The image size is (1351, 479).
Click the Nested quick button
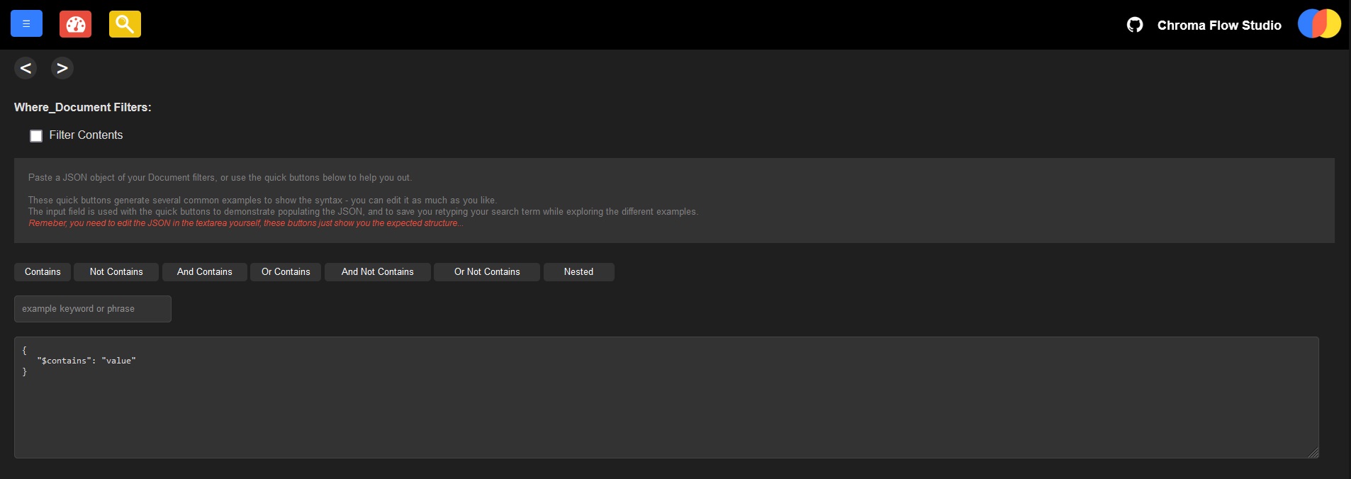click(579, 272)
